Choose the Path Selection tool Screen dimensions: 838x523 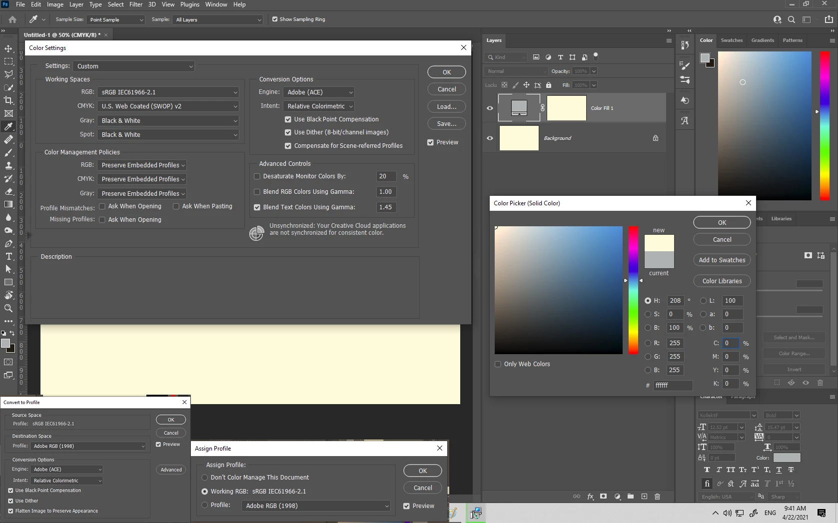click(x=8, y=269)
